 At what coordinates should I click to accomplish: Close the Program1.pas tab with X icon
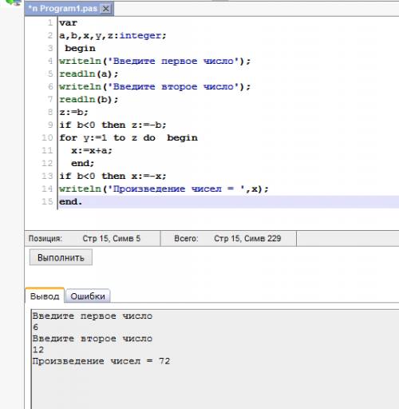click(106, 9)
